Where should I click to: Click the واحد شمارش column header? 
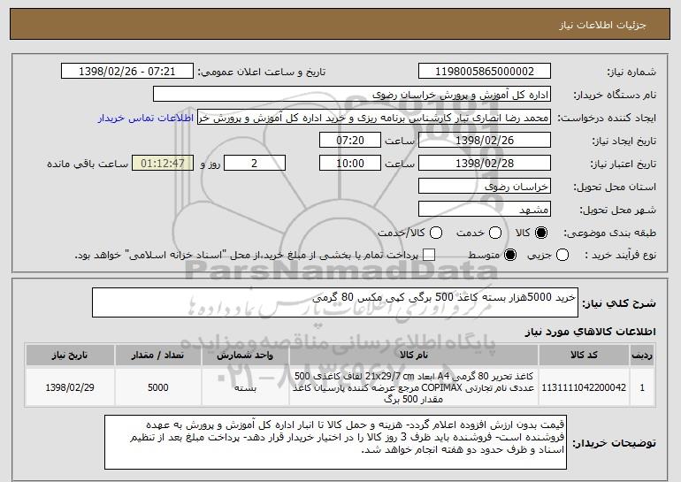(245, 356)
